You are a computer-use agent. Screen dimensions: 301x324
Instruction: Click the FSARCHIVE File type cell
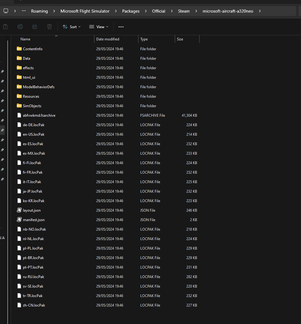coord(152,115)
